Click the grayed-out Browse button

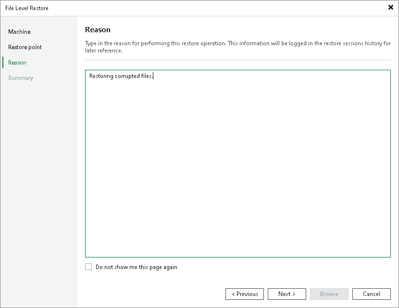click(x=329, y=294)
